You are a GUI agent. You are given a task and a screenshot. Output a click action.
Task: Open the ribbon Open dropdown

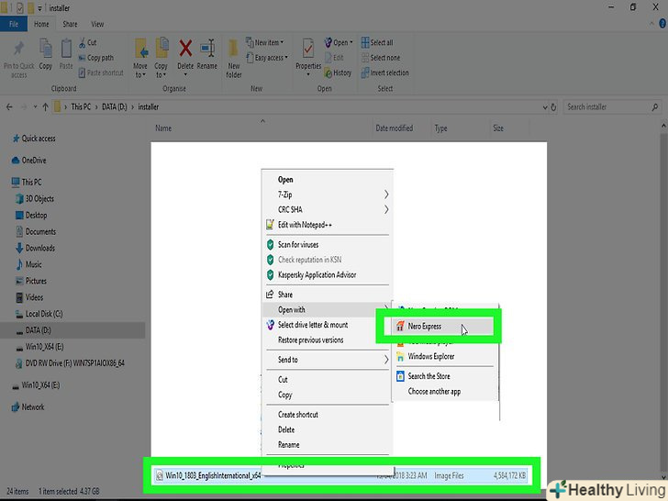pos(339,42)
